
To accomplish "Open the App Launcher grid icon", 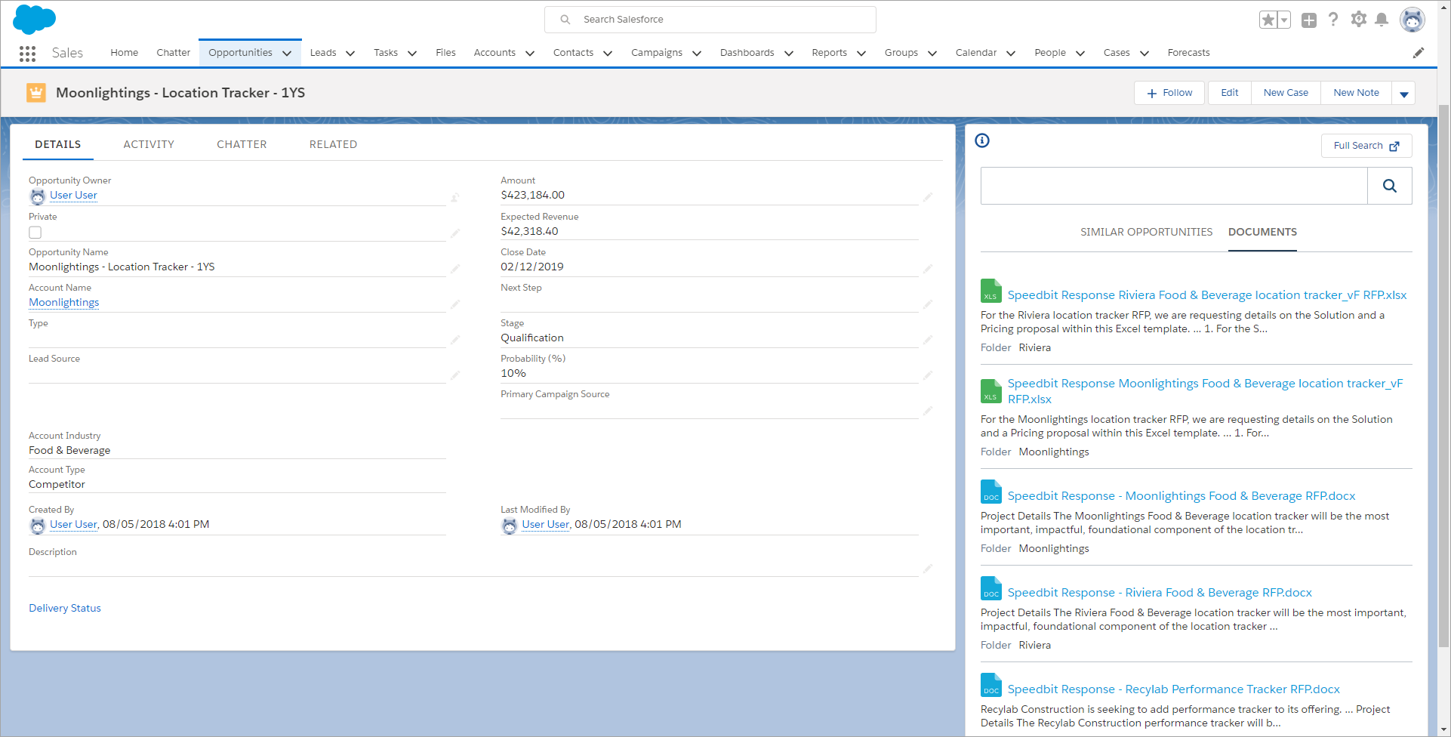I will [28, 53].
